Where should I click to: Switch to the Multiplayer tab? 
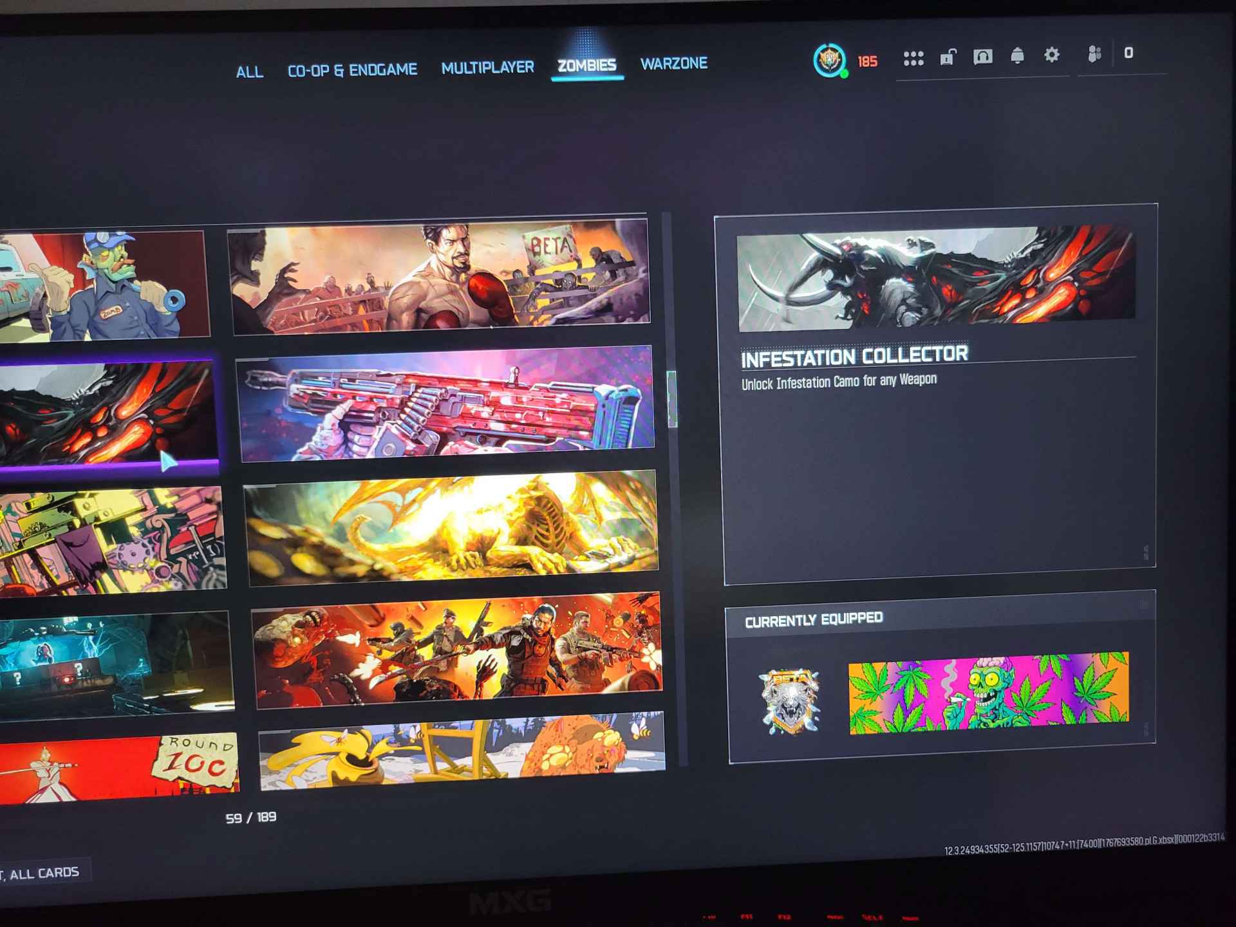click(x=487, y=67)
